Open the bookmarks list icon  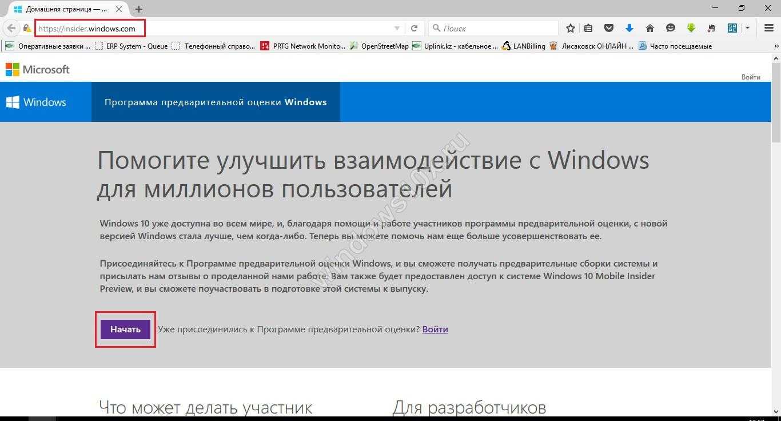tap(589, 28)
